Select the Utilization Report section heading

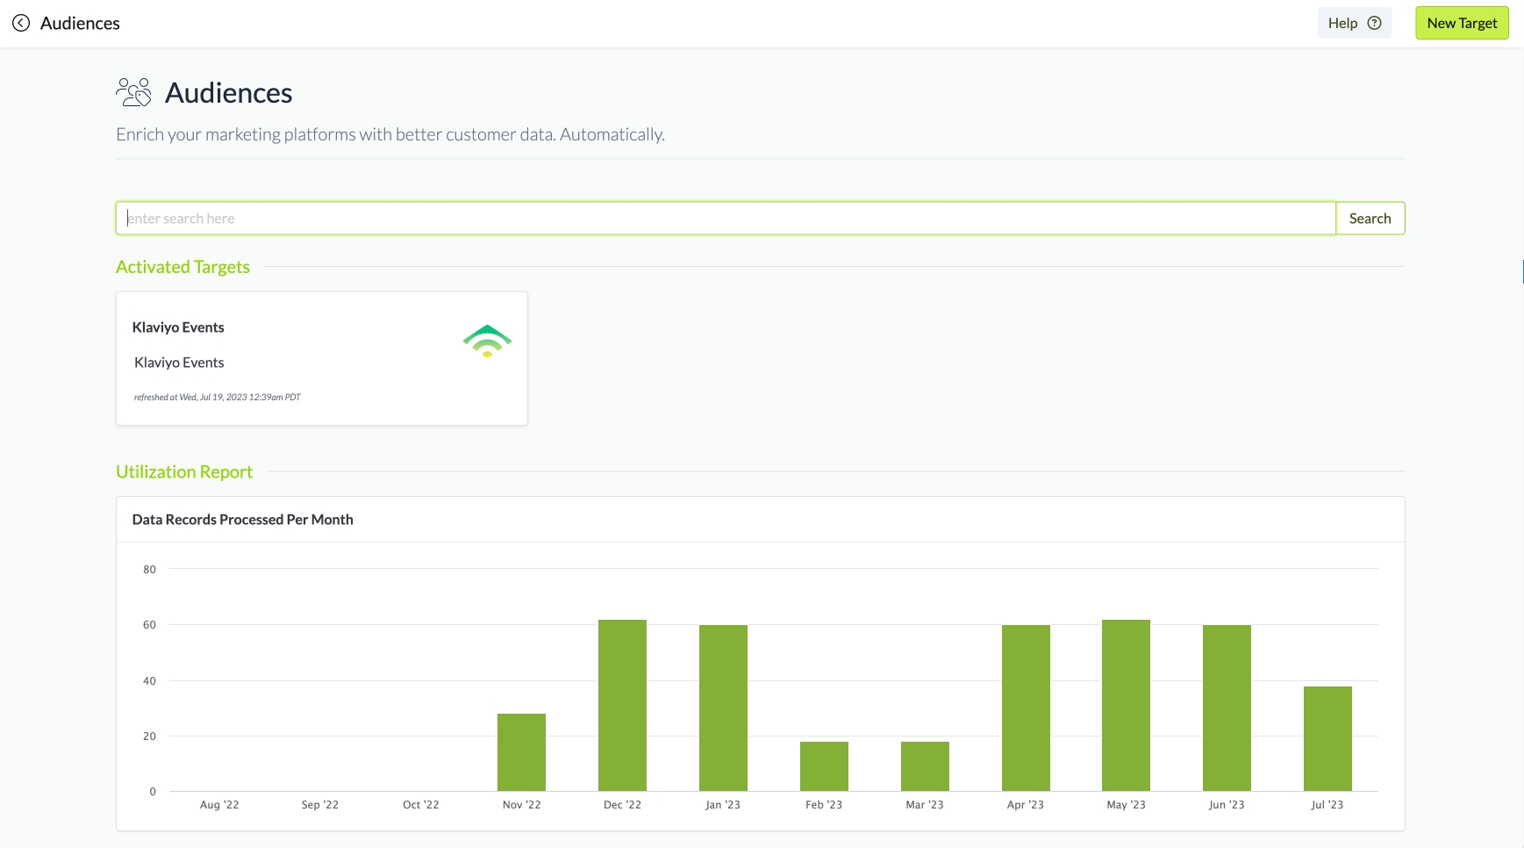click(x=184, y=472)
